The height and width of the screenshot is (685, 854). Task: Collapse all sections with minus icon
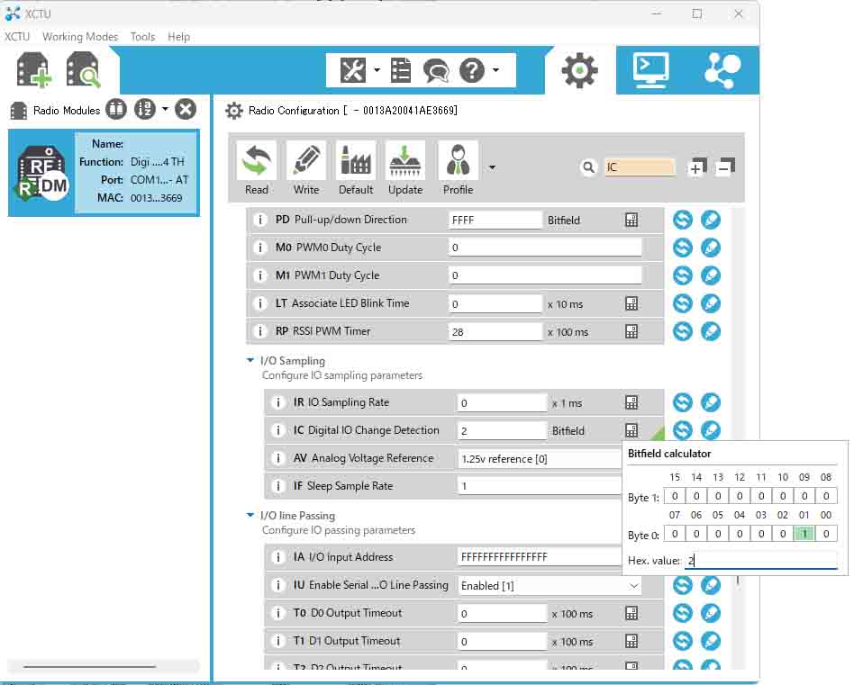725,167
